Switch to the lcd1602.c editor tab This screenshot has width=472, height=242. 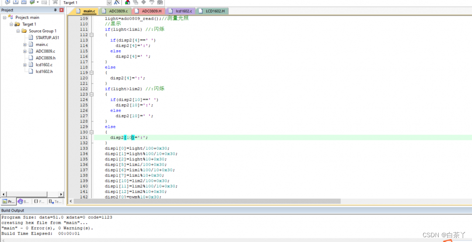tap(180, 11)
